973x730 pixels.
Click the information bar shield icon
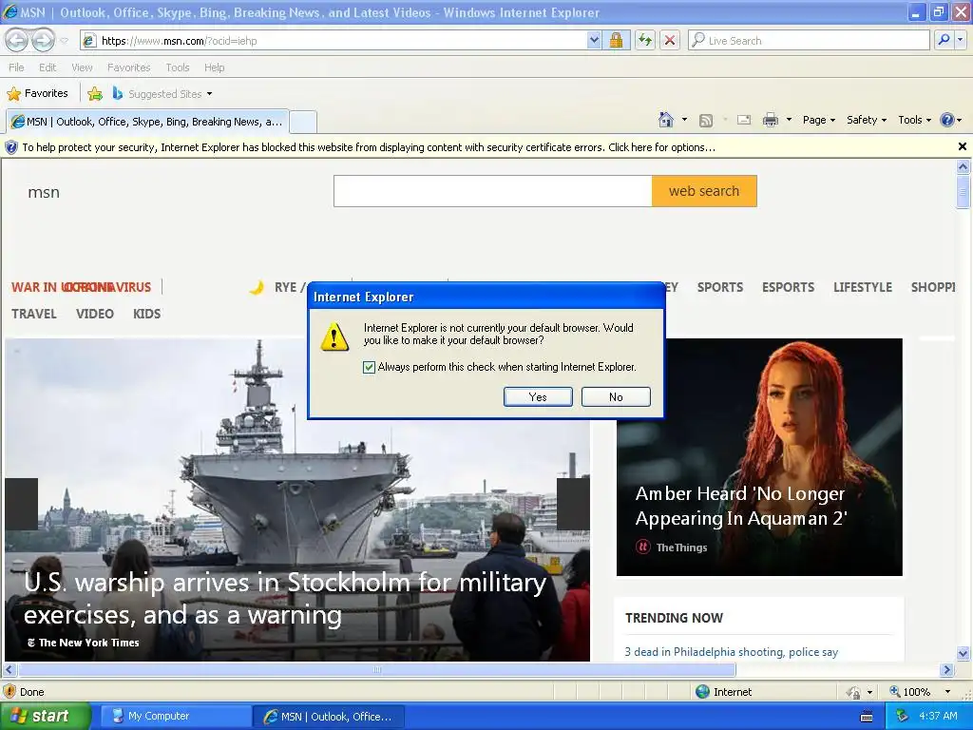point(11,147)
